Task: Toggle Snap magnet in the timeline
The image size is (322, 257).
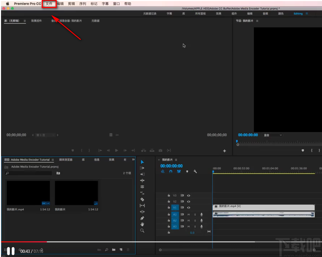Action: click(171, 171)
